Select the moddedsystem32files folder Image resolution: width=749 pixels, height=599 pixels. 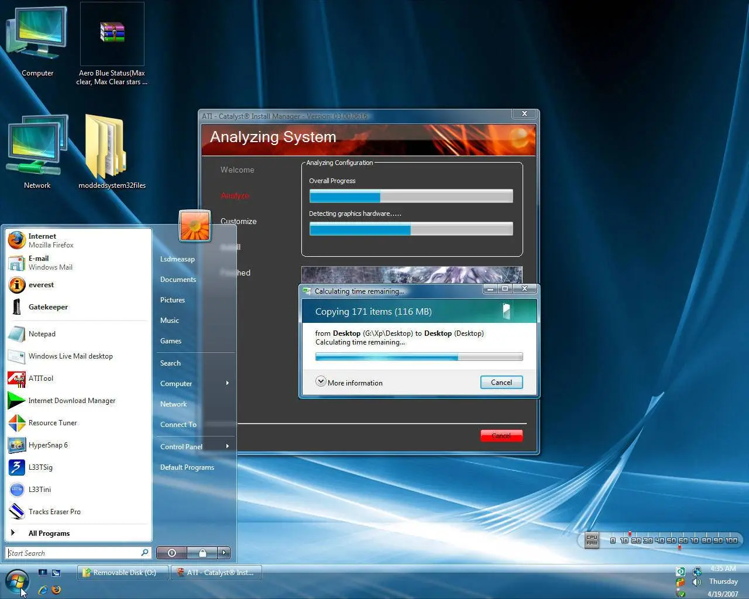(112, 153)
